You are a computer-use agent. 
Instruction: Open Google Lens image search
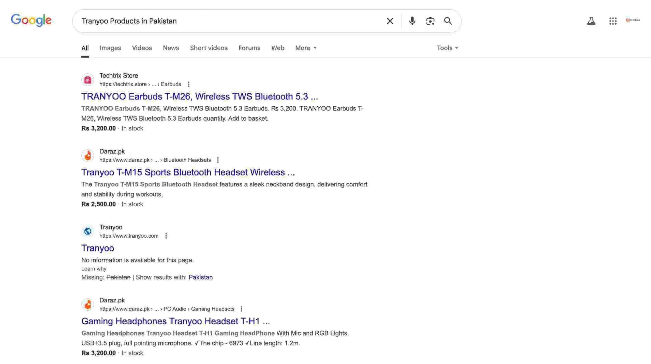[430, 21]
